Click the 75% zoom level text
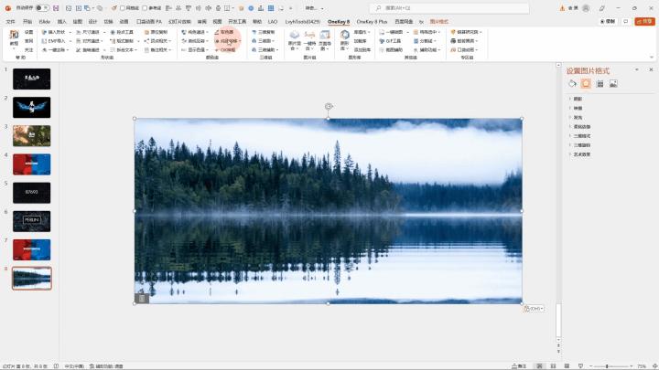The image size is (659, 370). [642, 366]
